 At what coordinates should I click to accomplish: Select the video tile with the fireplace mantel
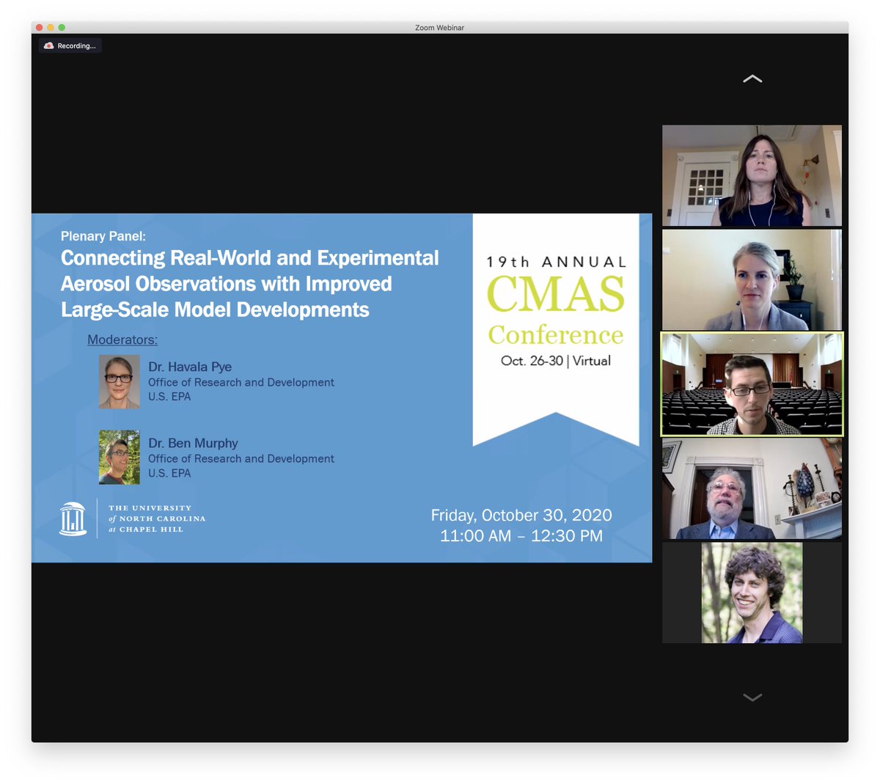(x=752, y=488)
